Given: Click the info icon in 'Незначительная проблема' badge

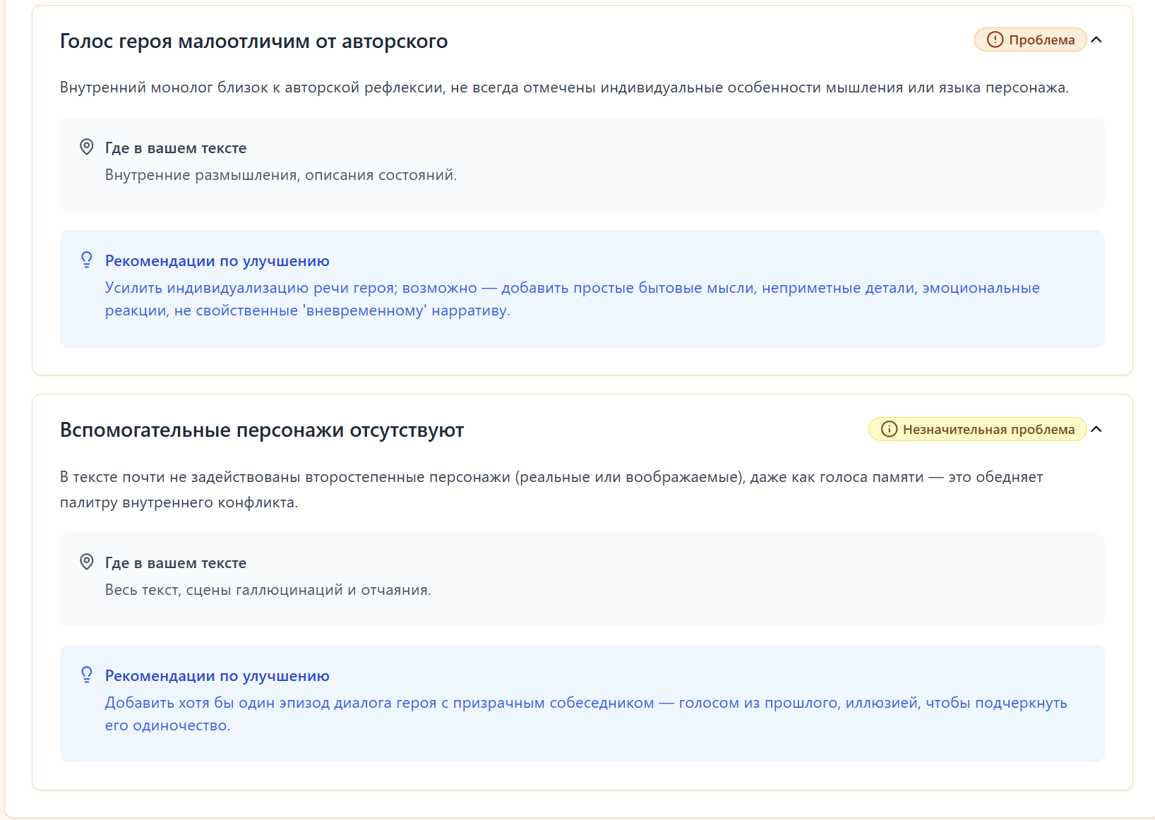Looking at the screenshot, I should click(890, 429).
